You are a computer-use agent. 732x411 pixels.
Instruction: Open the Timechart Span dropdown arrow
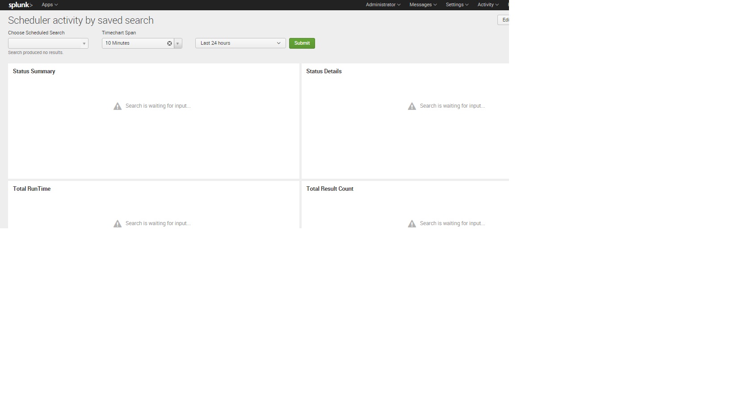pyautogui.click(x=177, y=43)
